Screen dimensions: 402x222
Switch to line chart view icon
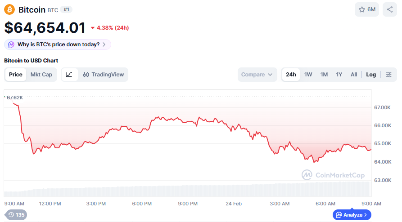point(69,75)
